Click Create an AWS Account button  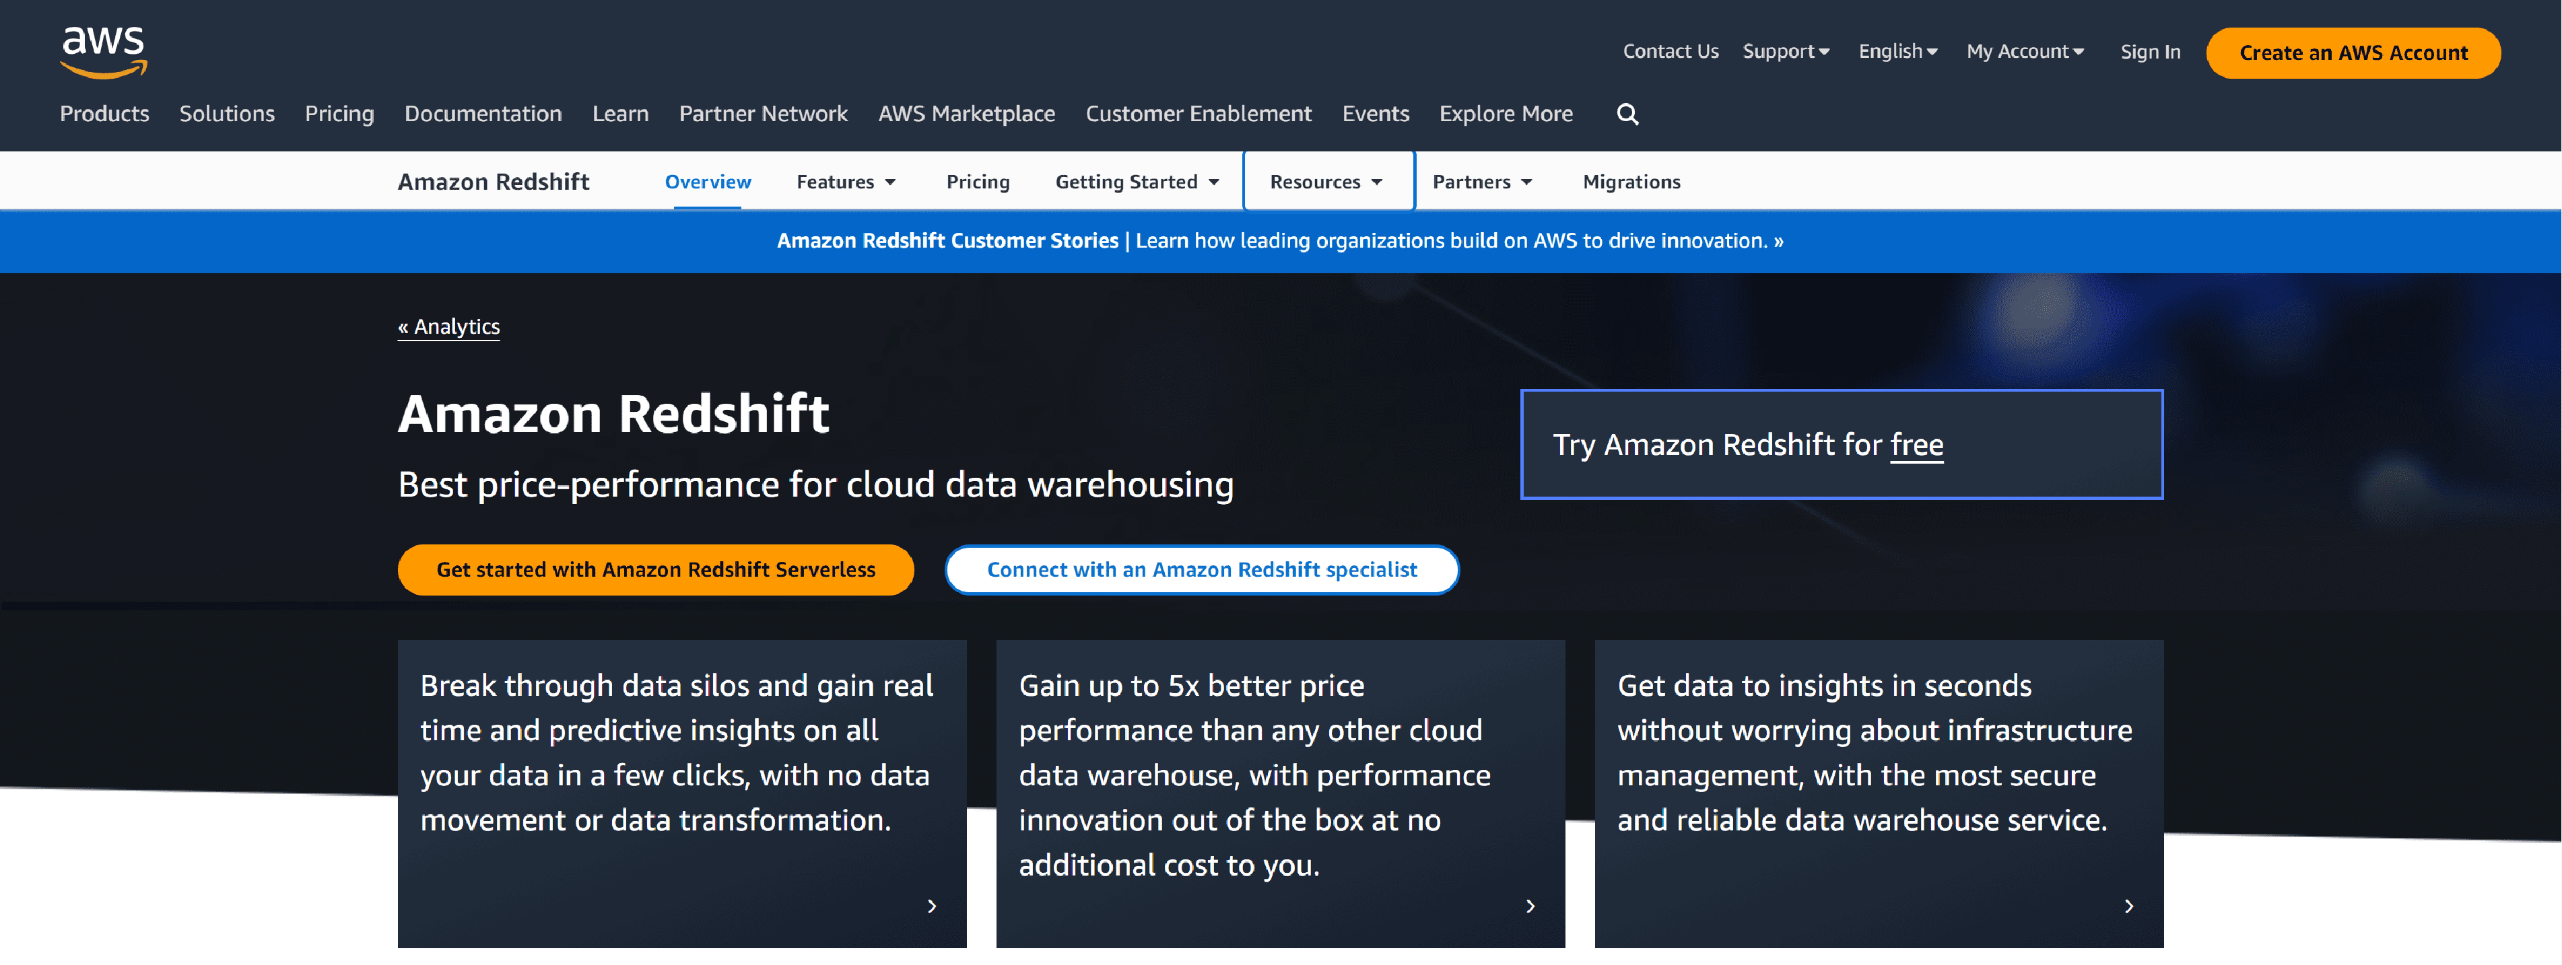[2353, 52]
